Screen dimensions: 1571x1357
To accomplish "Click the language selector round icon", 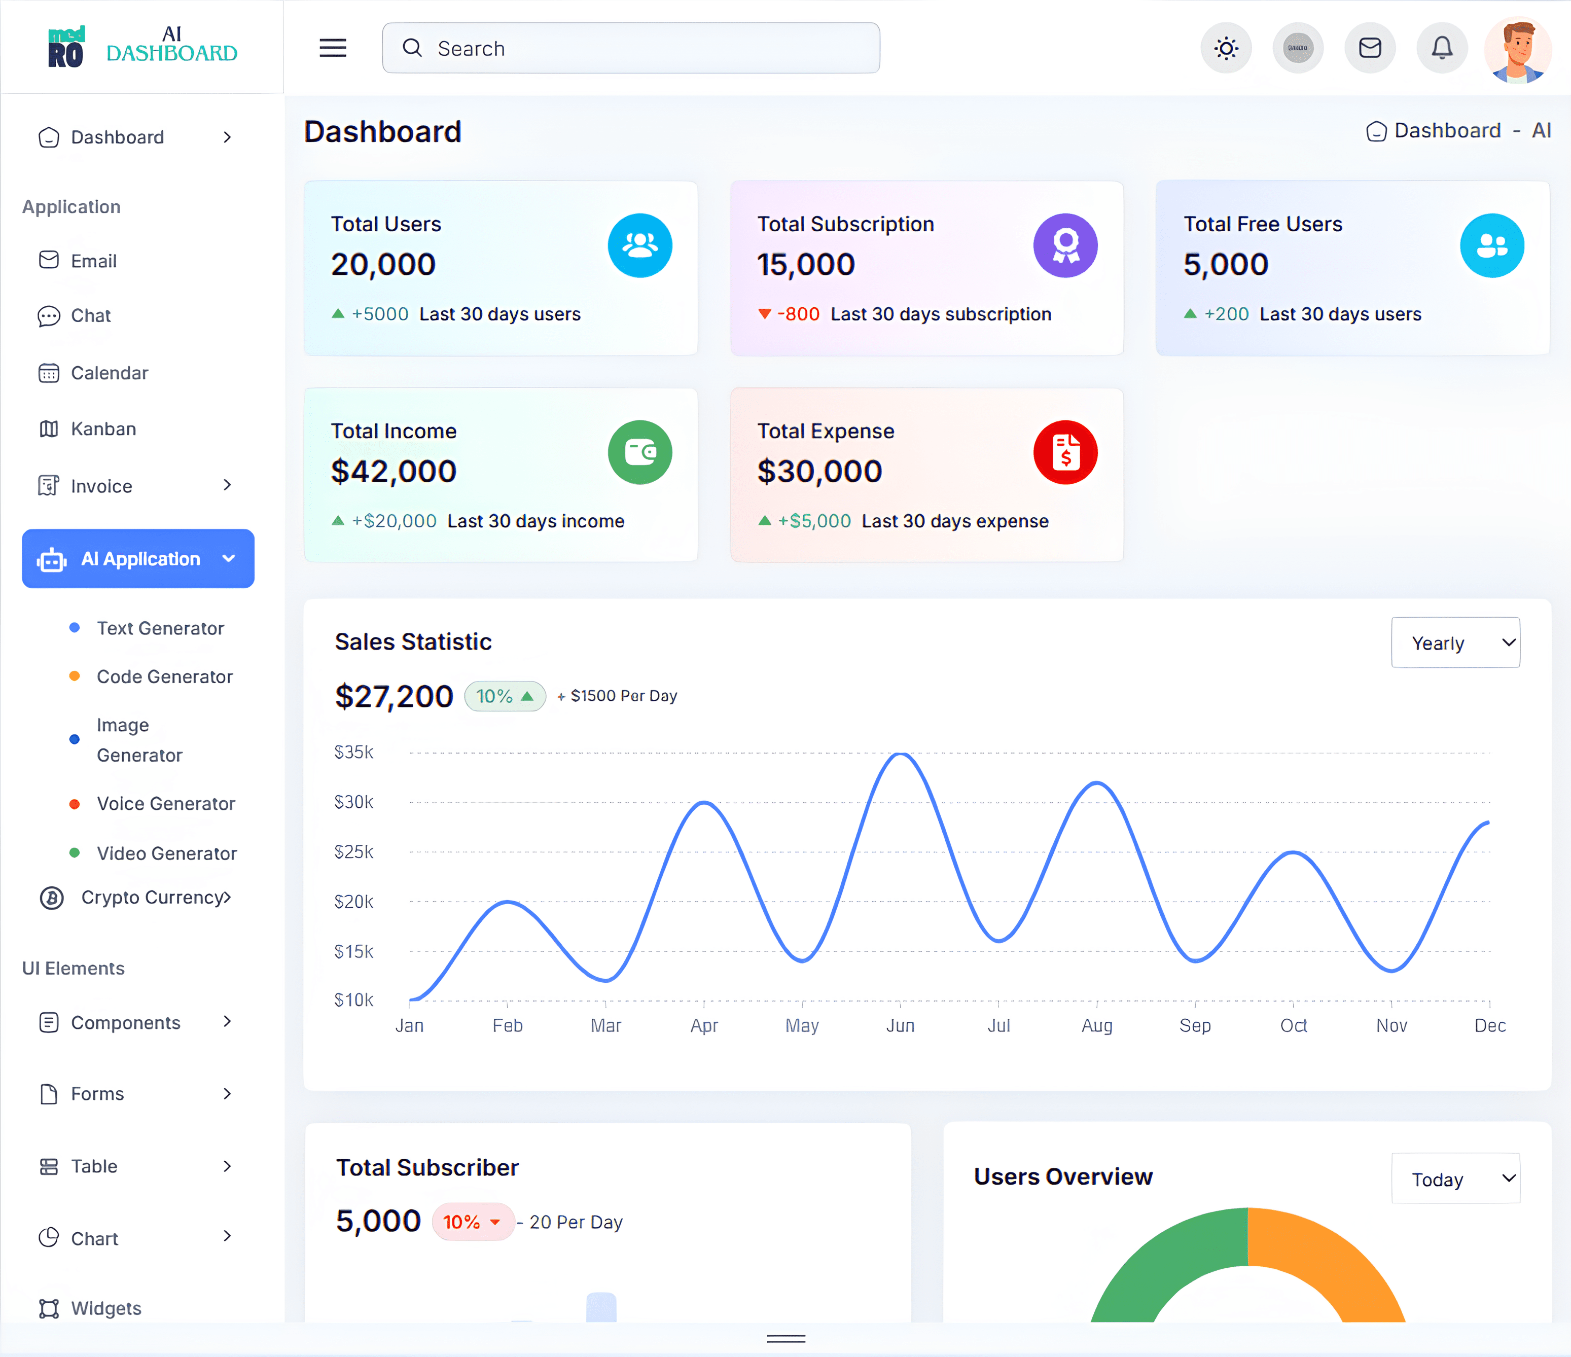I will click(1297, 49).
